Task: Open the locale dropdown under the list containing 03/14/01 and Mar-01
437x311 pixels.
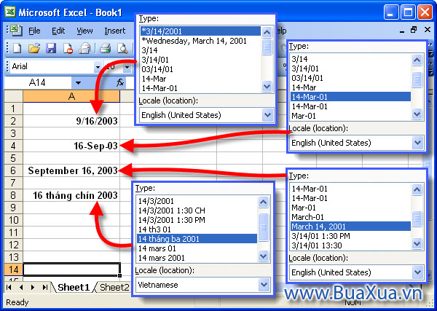Action: click(417, 143)
